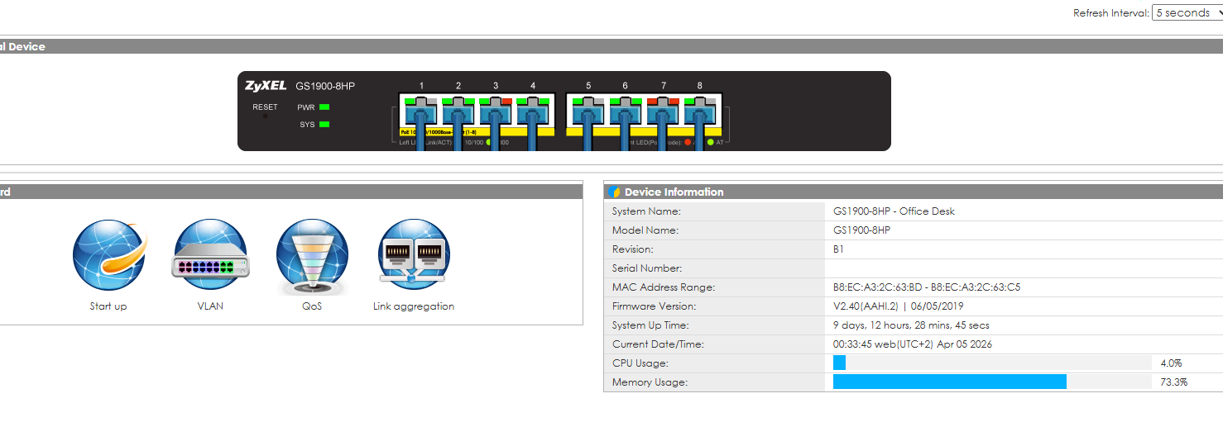The width and height of the screenshot is (1223, 441).
Task: Click the Current Date/Time value
Action: (913, 344)
